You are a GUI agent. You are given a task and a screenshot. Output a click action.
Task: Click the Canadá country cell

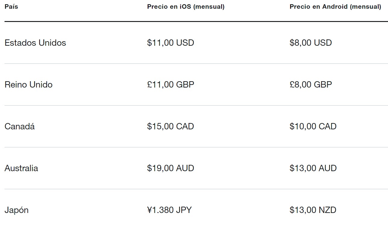click(20, 126)
